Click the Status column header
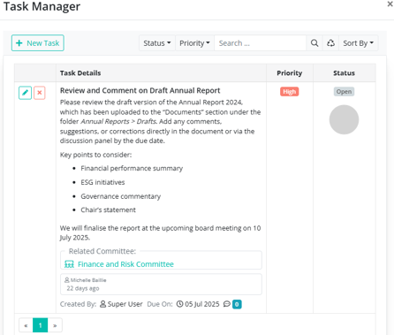The height and width of the screenshot is (335, 394). (344, 73)
